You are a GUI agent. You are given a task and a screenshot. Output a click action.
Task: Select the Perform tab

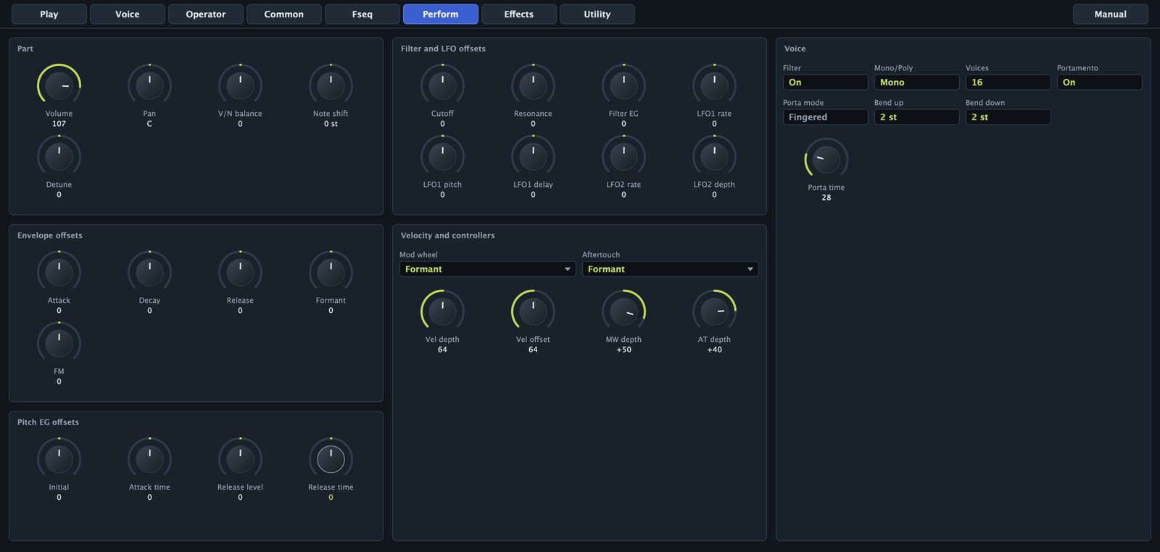coord(441,14)
